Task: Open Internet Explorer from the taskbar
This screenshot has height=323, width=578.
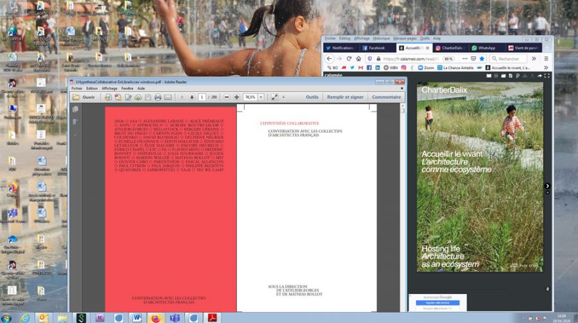Action: (x=24, y=317)
